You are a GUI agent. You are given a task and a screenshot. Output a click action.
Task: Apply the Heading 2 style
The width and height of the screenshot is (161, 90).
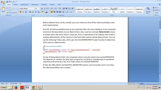pyautogui.click(x=105, y=10)
